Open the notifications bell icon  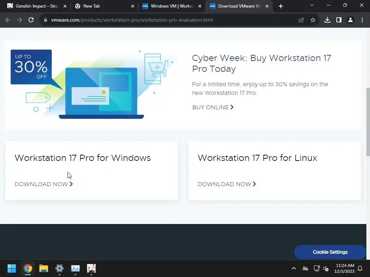[360, 268]
